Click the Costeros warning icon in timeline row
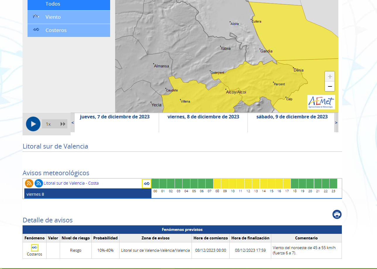 (146, 184)
